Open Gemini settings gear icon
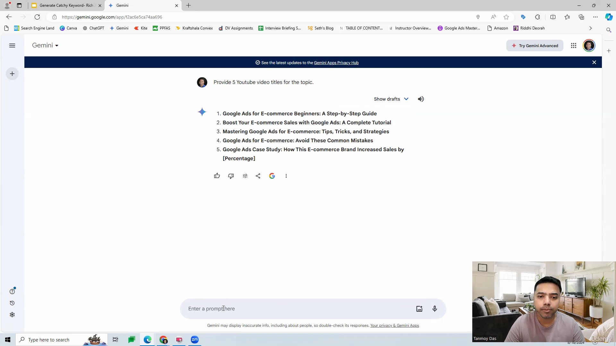Screen dimensions: 616x346 point(12,315)
